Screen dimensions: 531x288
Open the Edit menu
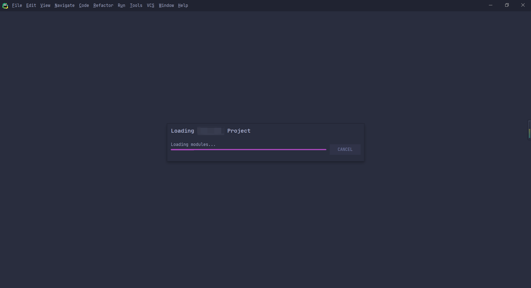pos(31,5)
